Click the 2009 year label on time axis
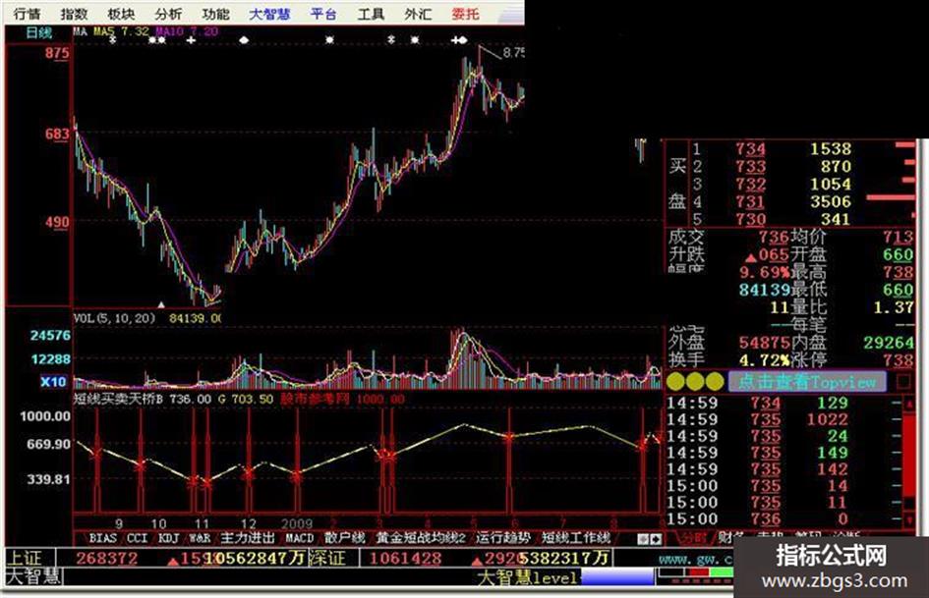The image size is (929, 598). click(296, 524)
